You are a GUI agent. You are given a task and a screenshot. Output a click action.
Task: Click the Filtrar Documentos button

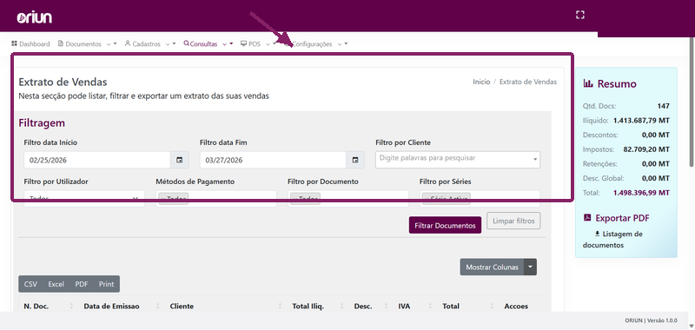pyautogui.click(x=445, y=225)
